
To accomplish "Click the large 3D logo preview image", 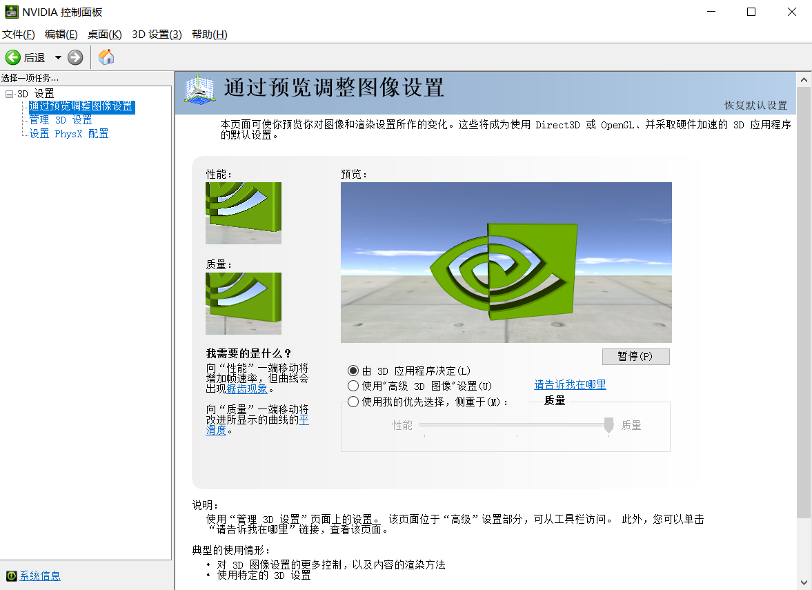I will 506,262.
